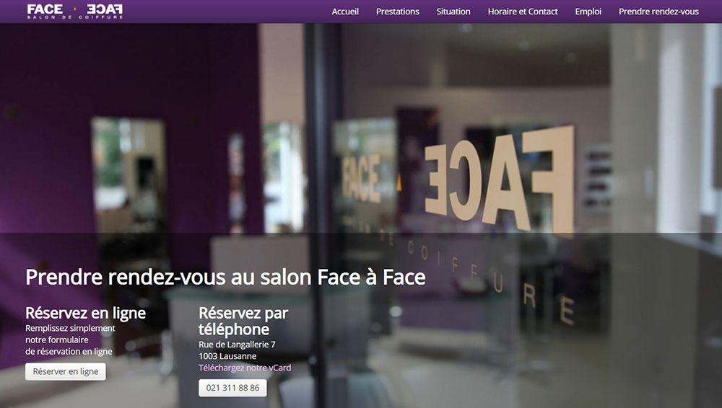Click the 021 311 88 86 phone button
Image resolution: width=722 pixels, height=408 pixels.
pyautogui.click(x=232, y=388)
